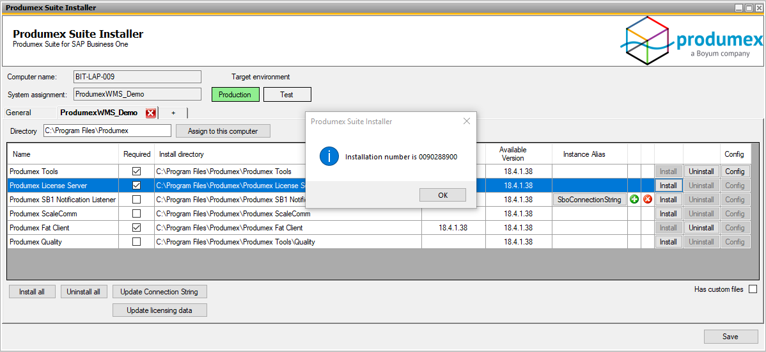Screen dimensions: 766x352
Task: Select the Test target environment
Action: tap(286, 95)
